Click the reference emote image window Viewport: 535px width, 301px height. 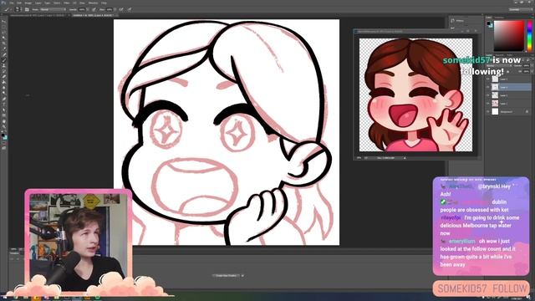416,94
